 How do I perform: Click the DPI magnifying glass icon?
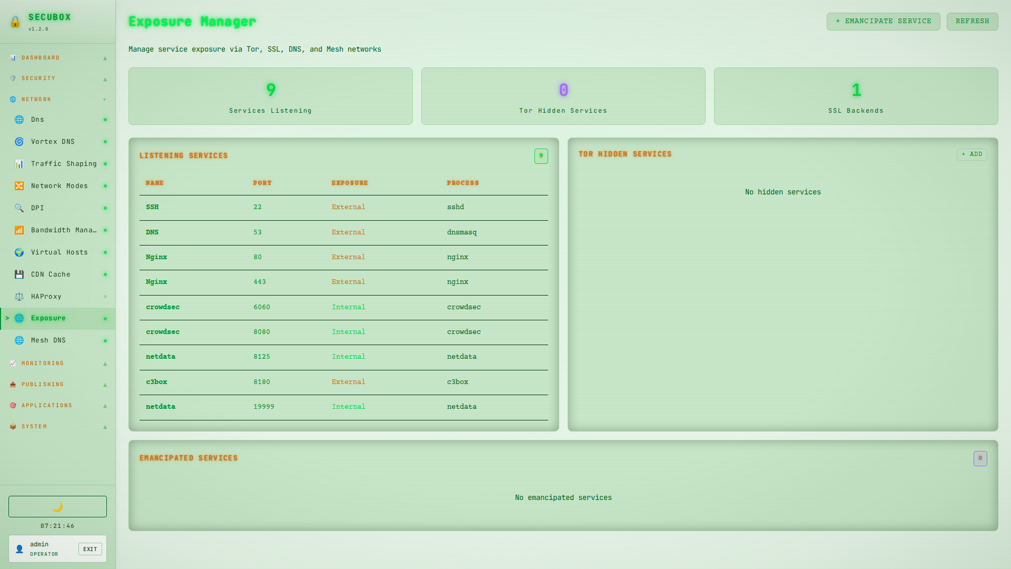[x=19, y=208]
